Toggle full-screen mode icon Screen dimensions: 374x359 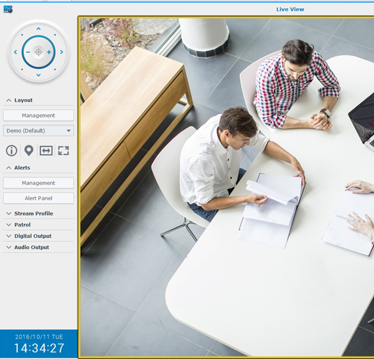pos(63,151)
